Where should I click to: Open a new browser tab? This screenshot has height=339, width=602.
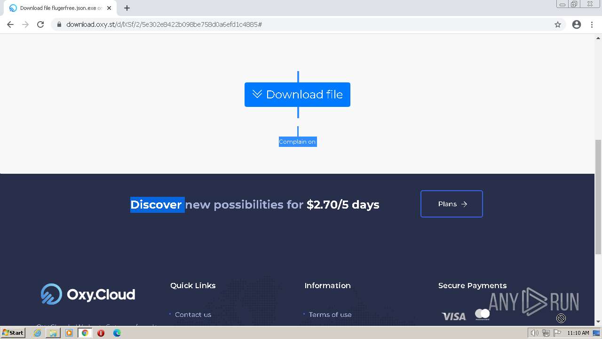pos(127,8)
